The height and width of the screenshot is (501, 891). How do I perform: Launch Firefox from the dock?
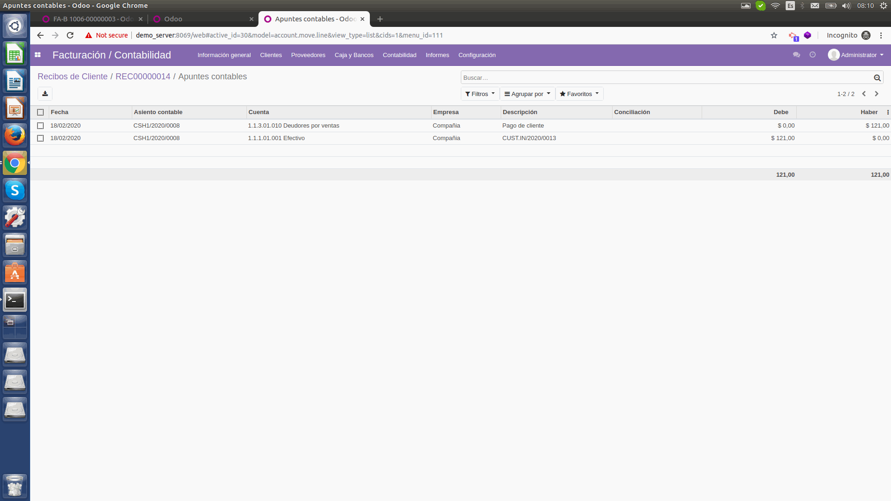tap(15, 135)
